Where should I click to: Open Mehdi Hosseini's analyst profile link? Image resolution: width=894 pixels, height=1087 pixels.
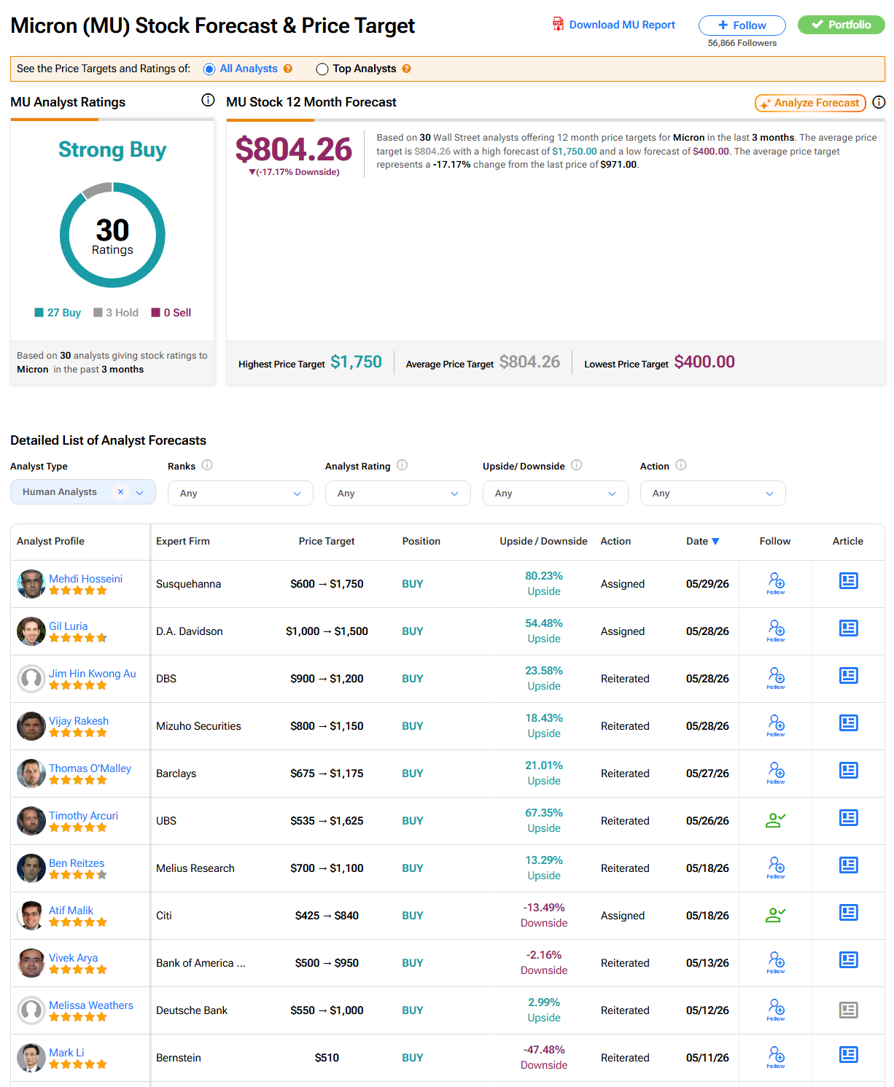[85, 579]
